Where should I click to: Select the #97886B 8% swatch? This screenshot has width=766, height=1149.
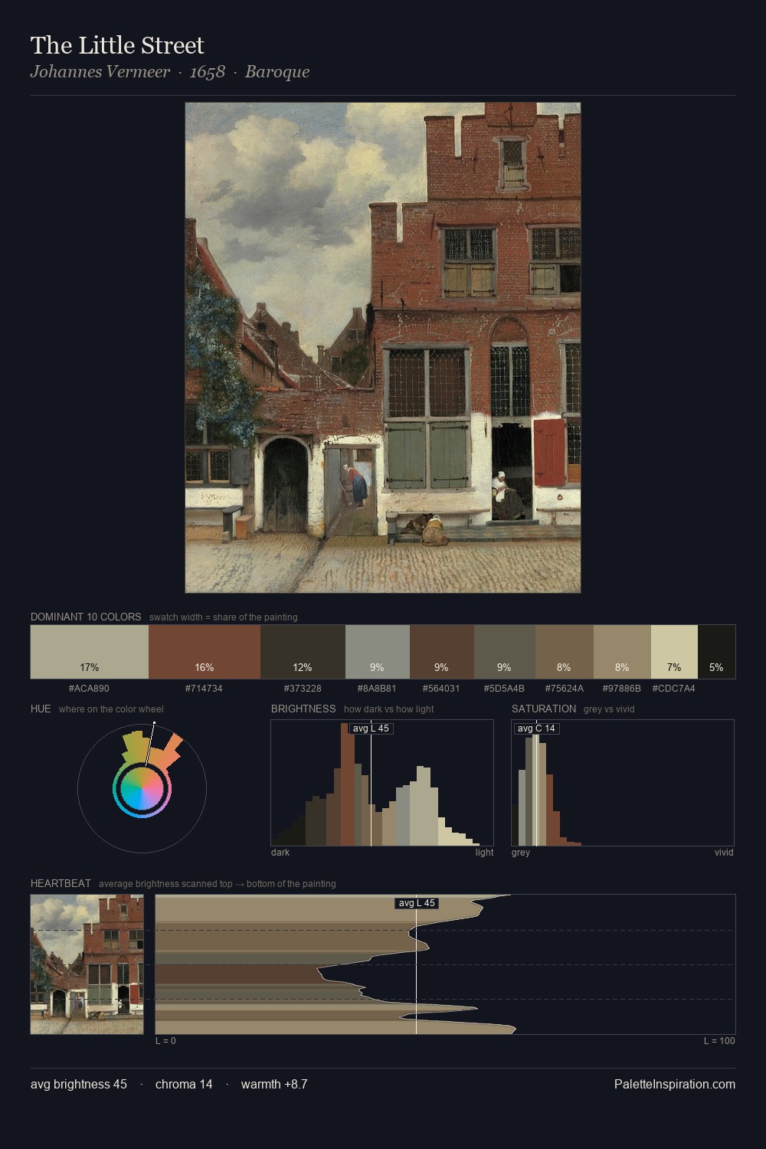coord(622,652)
